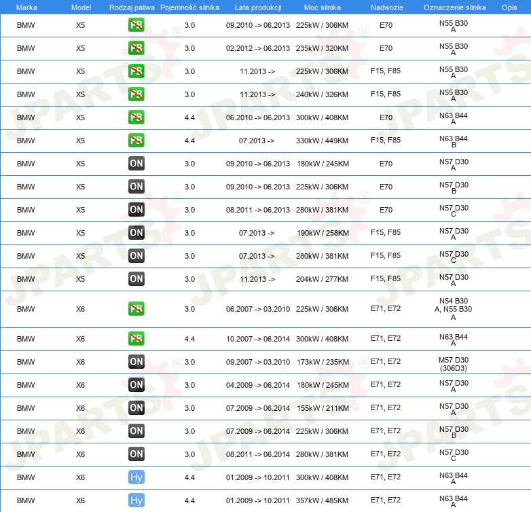Click the BMW cell in the 173kW / 235KM row

click(26, 362)
